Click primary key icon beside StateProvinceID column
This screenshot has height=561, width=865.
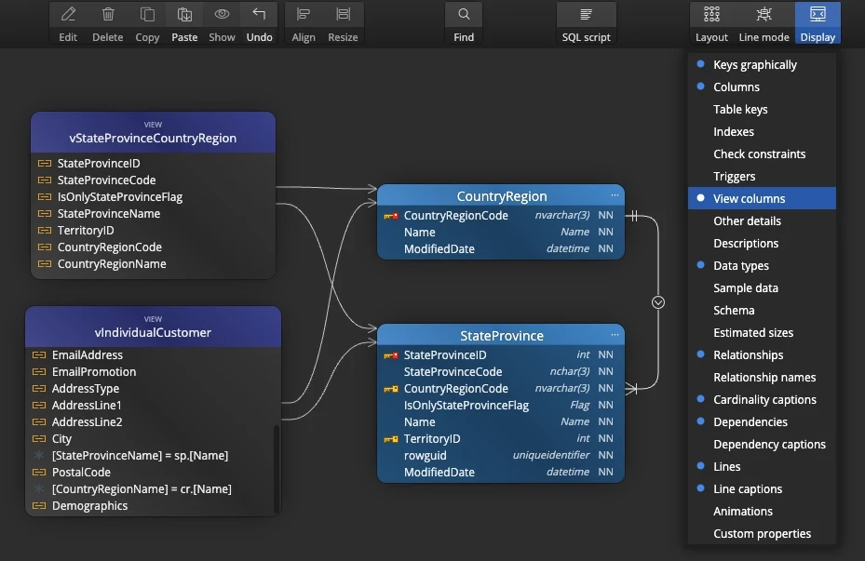[x=390, y=355]
